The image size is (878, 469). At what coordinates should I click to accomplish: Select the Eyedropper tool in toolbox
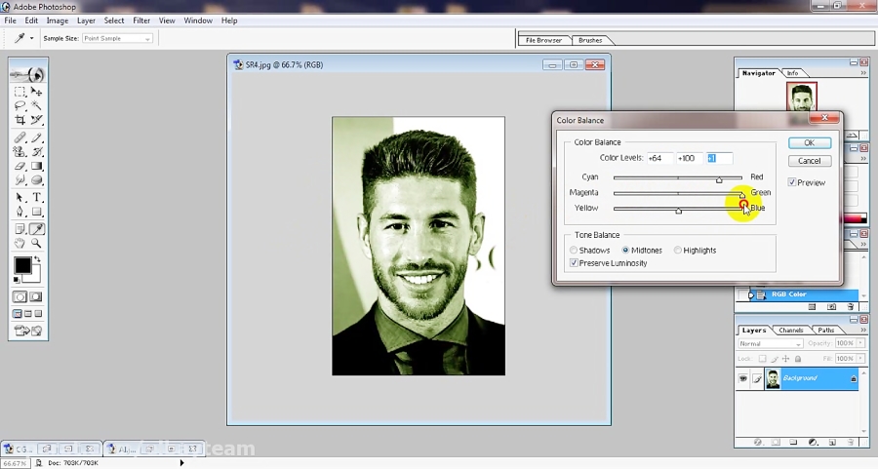tap(36, 229)
